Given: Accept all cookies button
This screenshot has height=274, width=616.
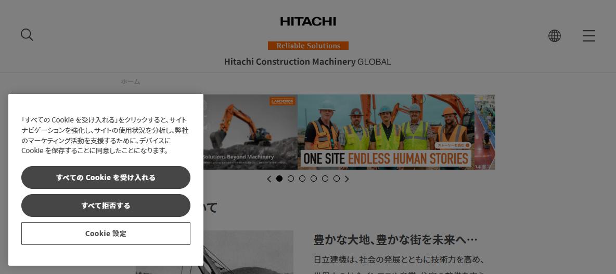Looking at the screenshot, I should (x=106, y=177).
